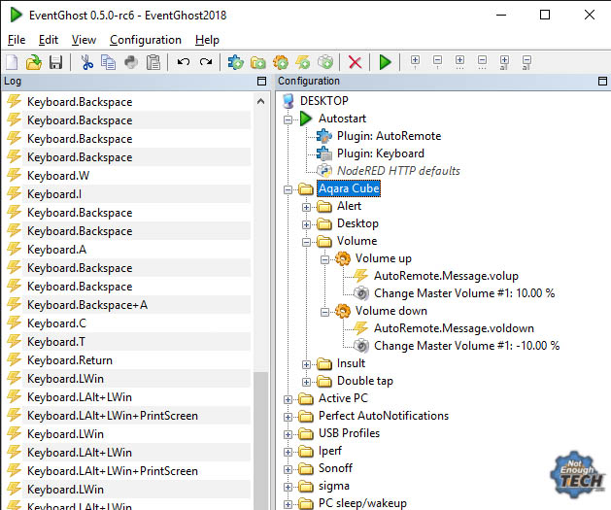Click the Undo arrow icon
This screenshot has width=611, height=510.
coord(184,62)
